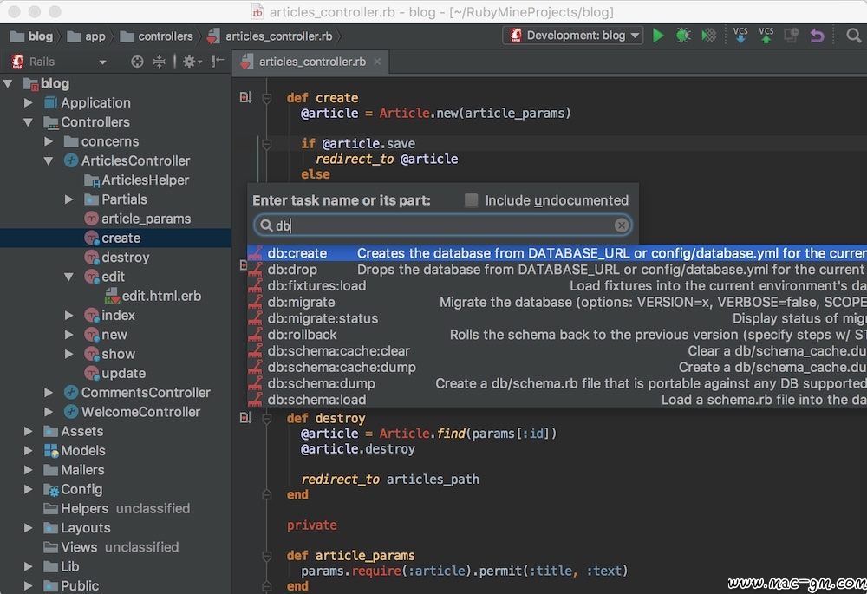Expand the Partials folder
This screenshot has width=867, height=594.
(69, 199)
